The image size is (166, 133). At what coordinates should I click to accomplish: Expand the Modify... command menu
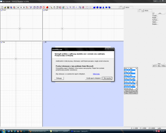[155, 18]
